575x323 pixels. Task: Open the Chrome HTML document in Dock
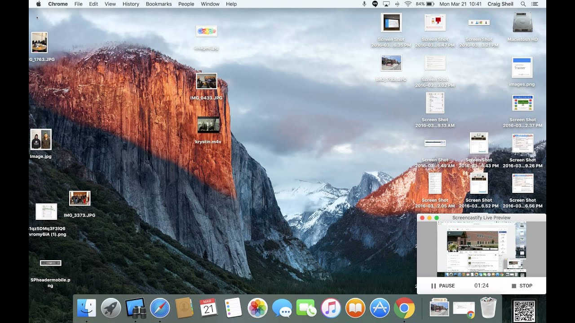[x=464, y=310]
